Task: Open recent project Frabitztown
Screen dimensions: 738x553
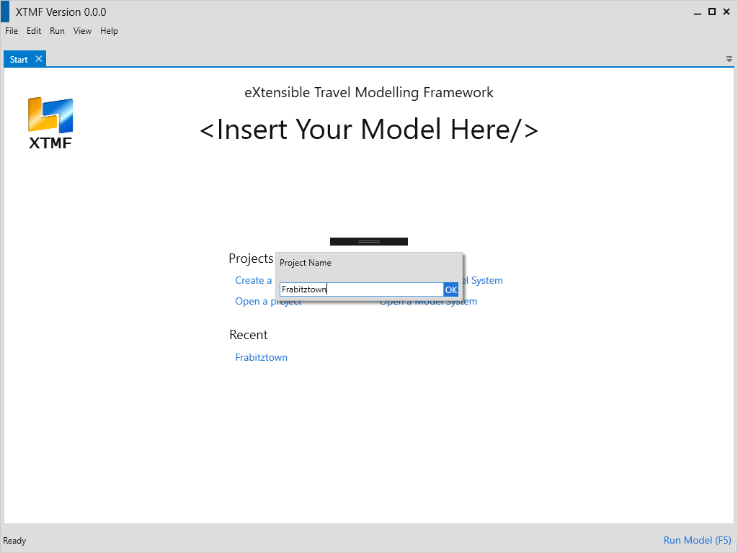Action: (x=261, y=357)
